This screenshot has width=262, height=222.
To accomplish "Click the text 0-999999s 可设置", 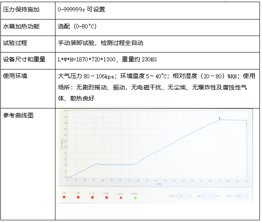I will tap(81, 9).
